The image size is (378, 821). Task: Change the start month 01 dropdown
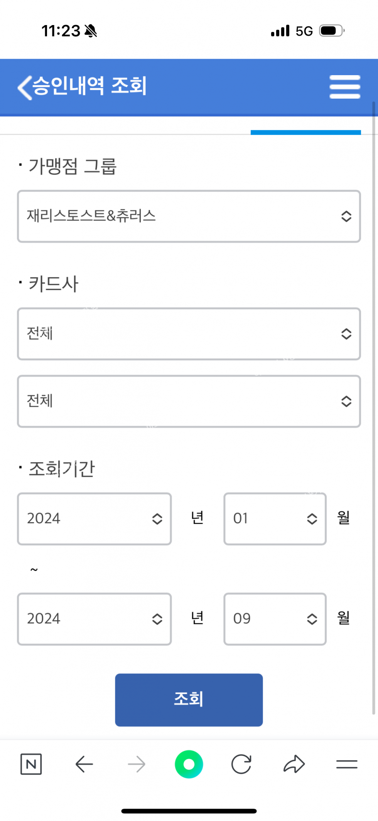[x=275, y=519]
